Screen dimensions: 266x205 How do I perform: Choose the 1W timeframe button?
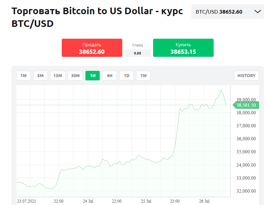tap(143, 76)
